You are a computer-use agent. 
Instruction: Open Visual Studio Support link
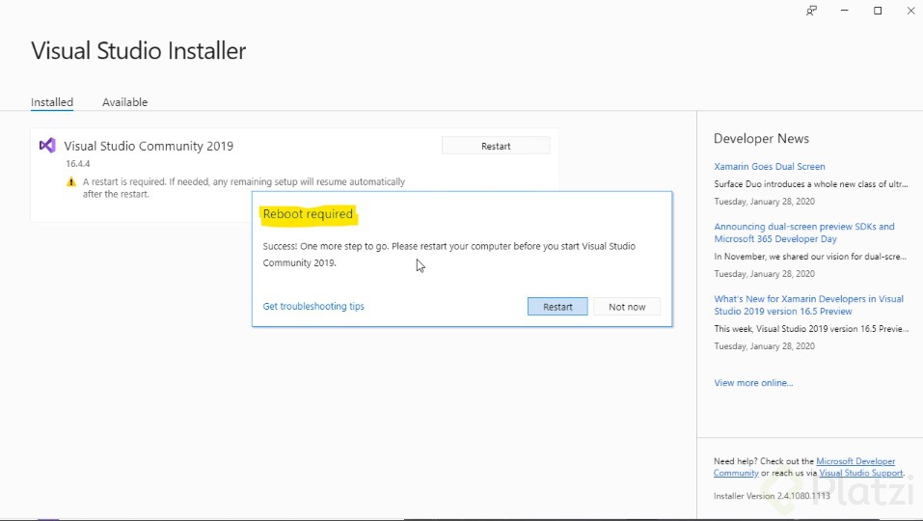coord(860,473)
